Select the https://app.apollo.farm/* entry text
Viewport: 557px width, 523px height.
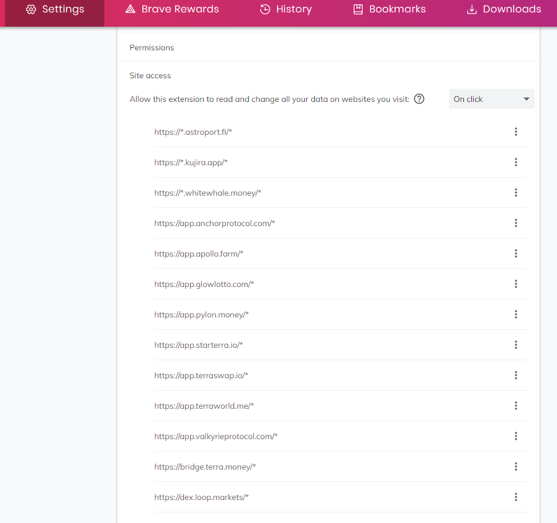(199, 254)
